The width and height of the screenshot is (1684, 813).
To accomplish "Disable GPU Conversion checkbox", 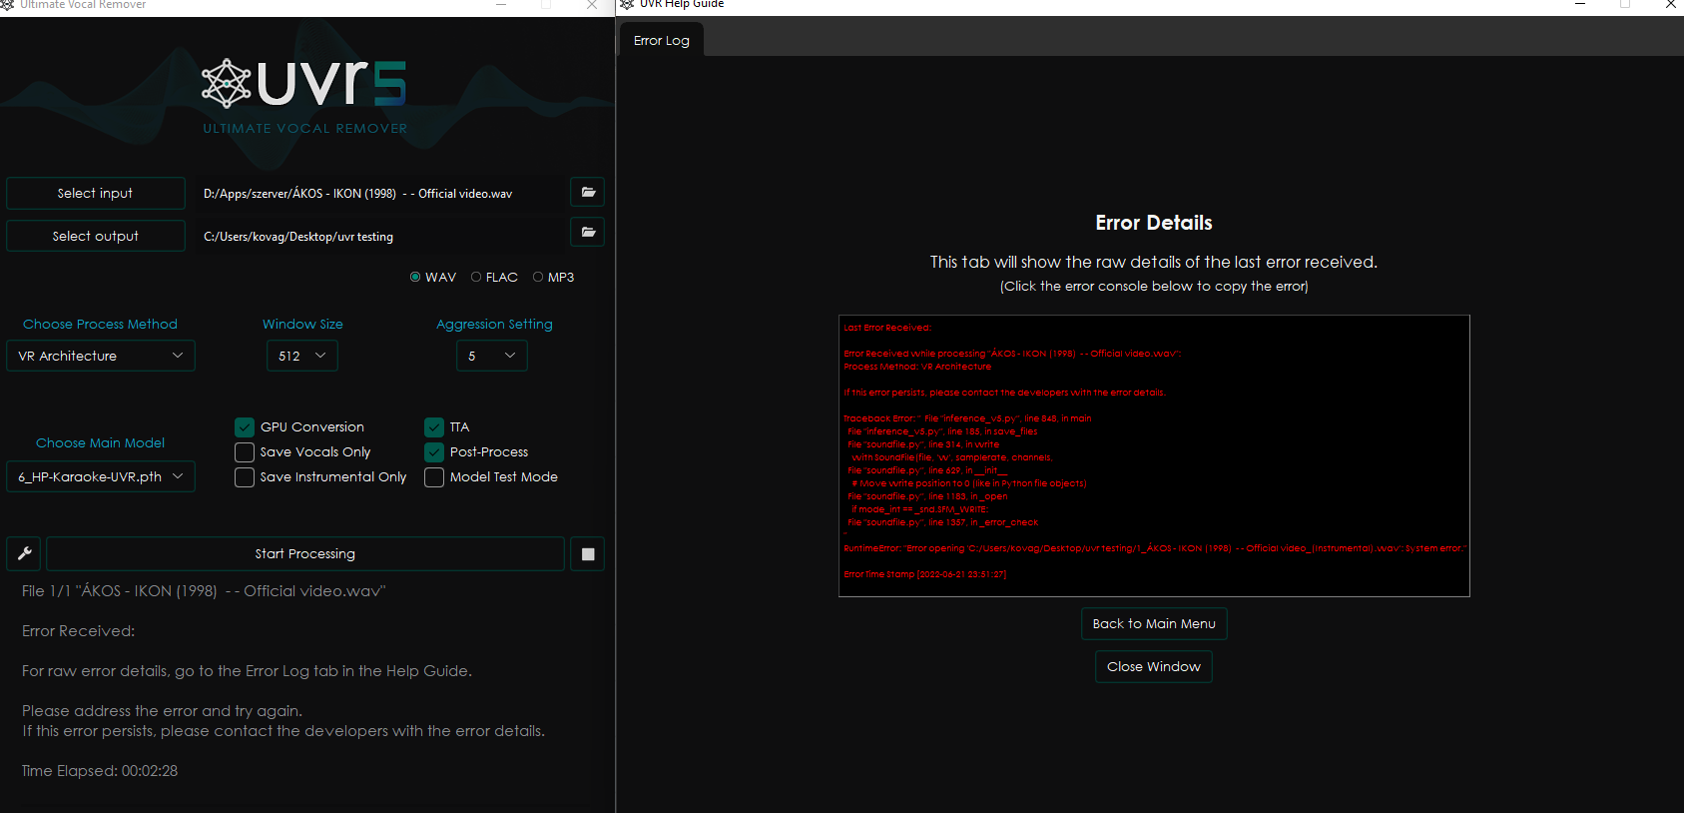I will (x=245, y=426).
